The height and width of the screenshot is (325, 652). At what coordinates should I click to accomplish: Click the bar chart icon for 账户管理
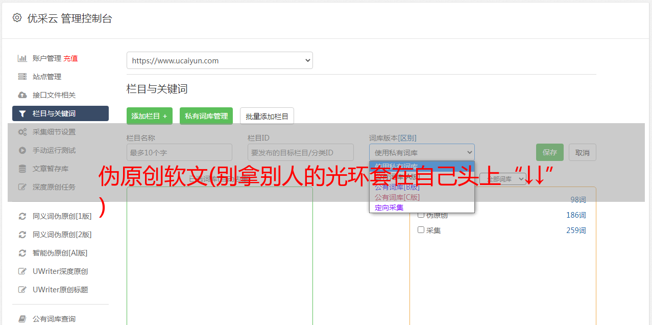coord(22,58)
